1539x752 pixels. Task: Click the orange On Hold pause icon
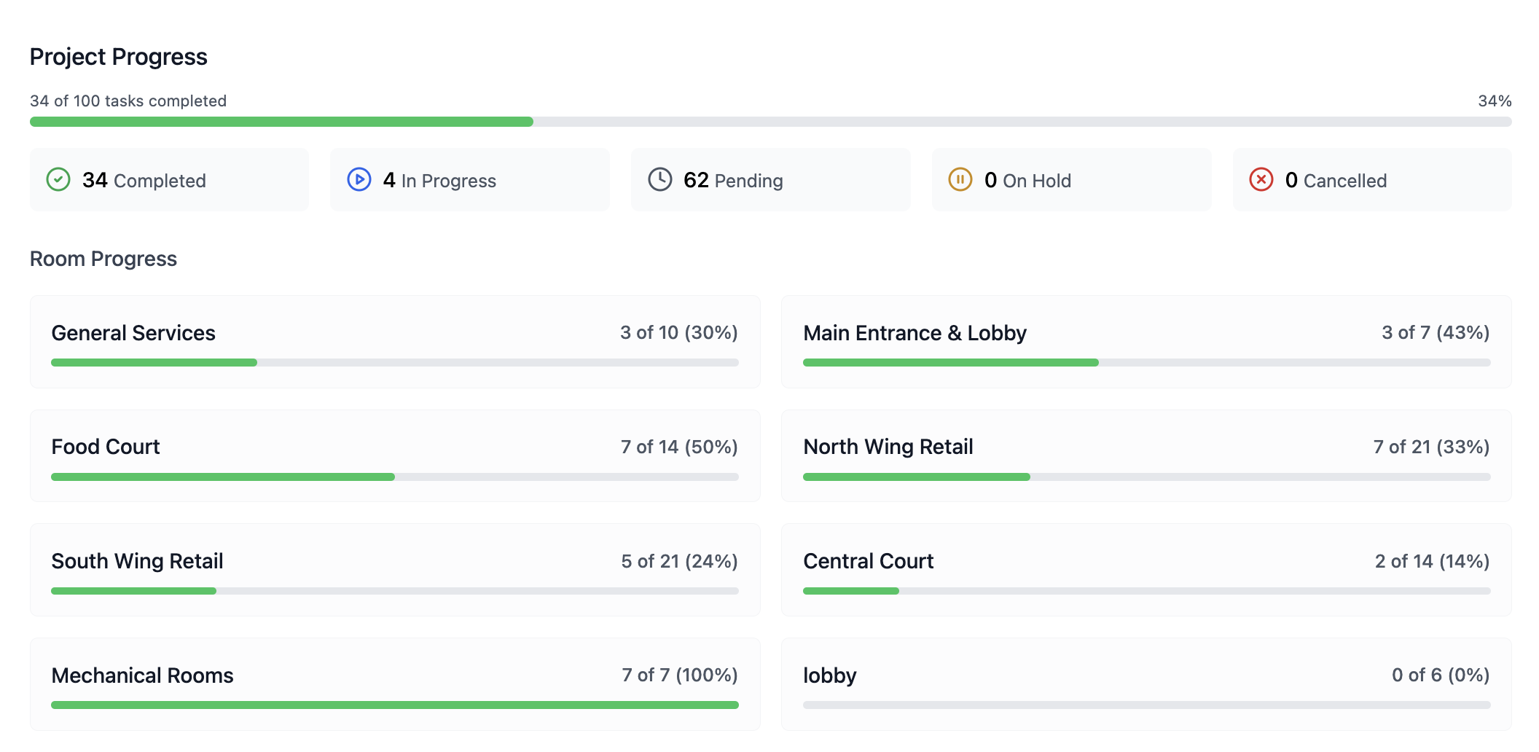[960, 179]
